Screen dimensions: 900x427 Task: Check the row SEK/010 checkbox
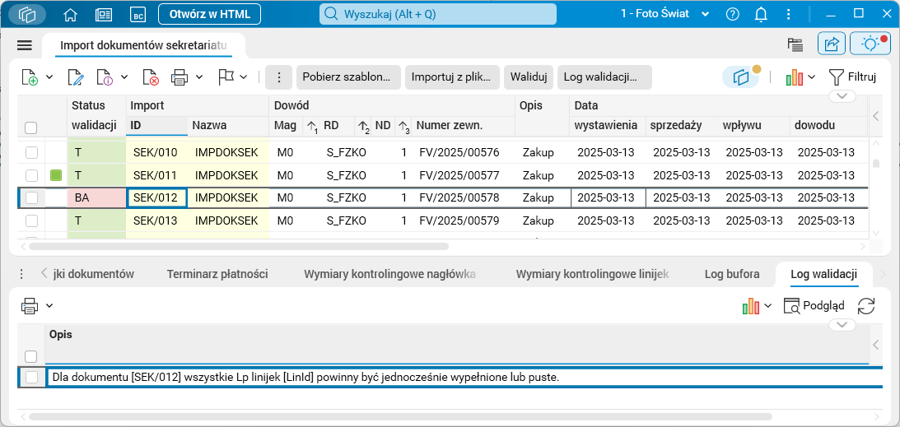[31, 152]
